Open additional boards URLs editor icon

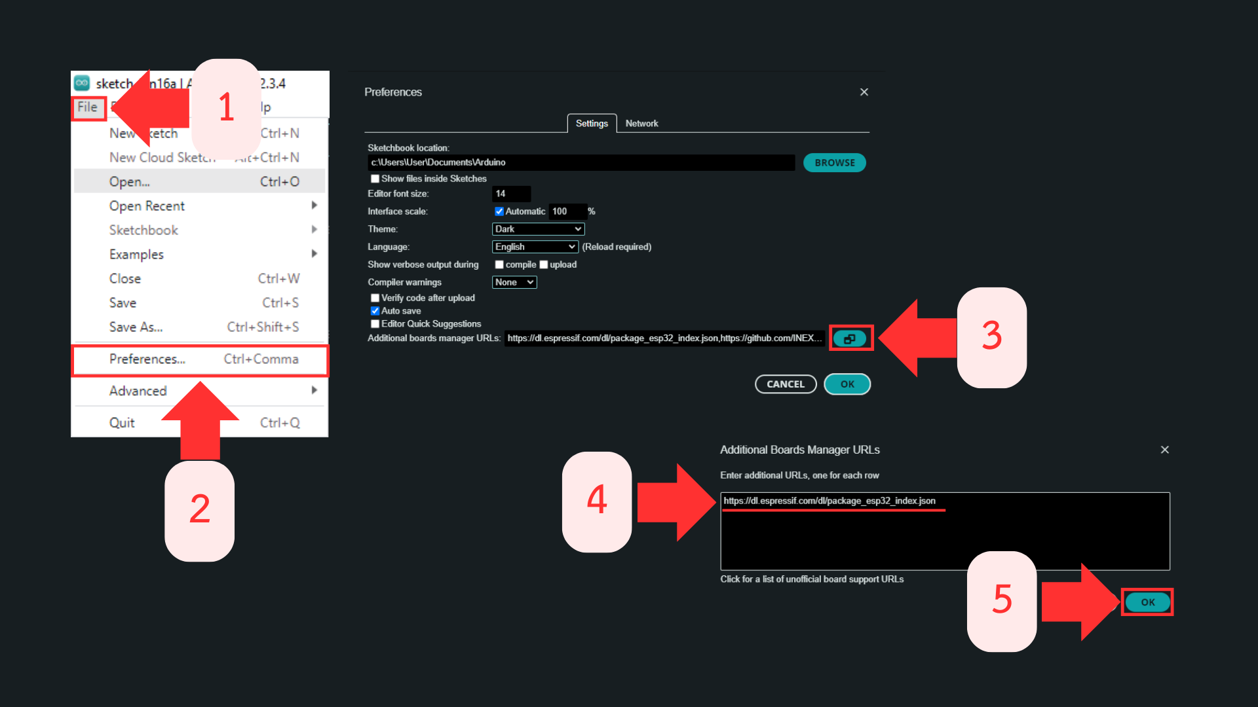coord(850,338)
